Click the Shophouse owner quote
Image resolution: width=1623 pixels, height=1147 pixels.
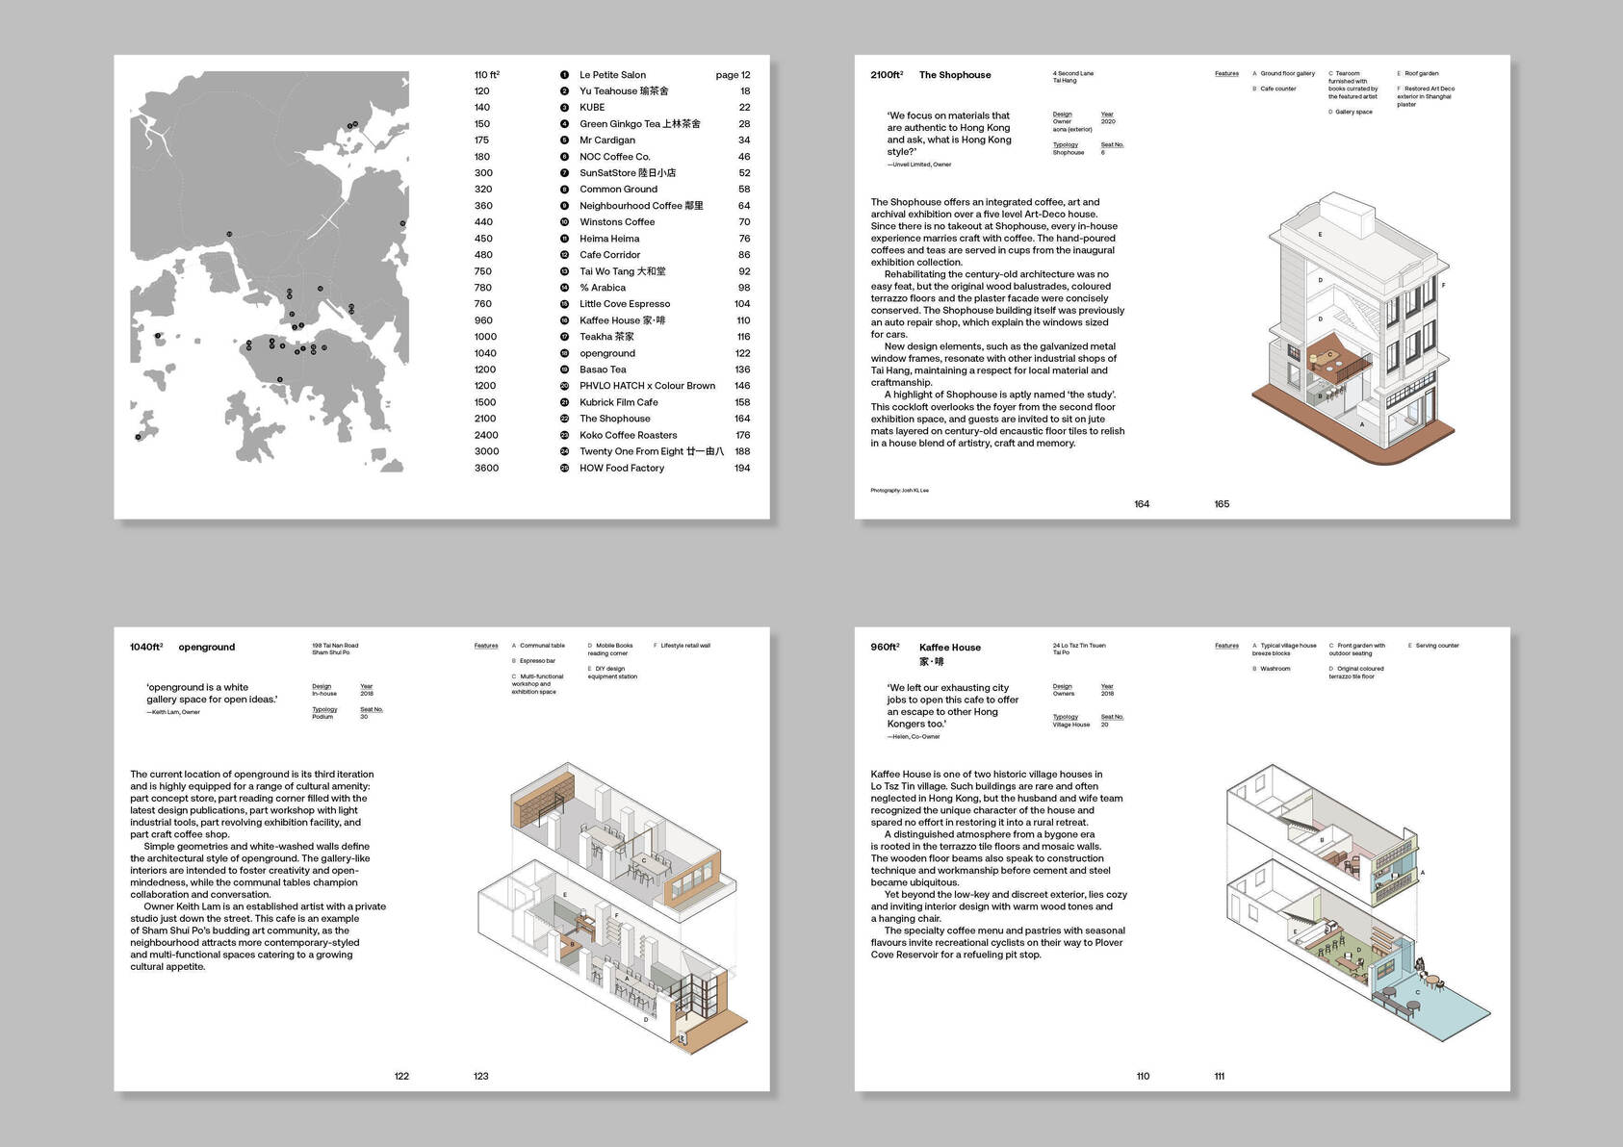coord(949,134)
